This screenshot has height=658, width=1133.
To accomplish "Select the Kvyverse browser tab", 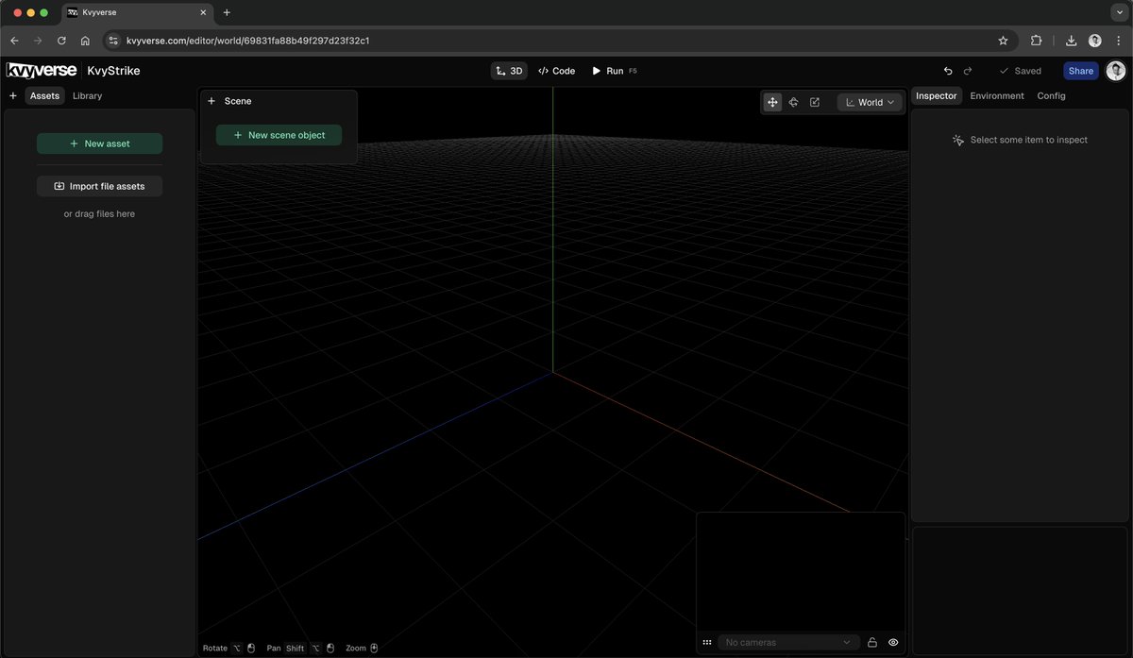I will (138, 13).
